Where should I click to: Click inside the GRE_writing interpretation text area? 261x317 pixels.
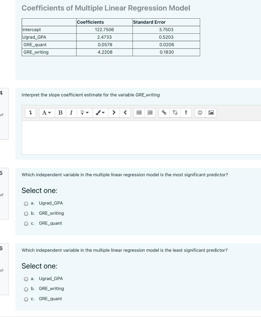tap(127, 136)
